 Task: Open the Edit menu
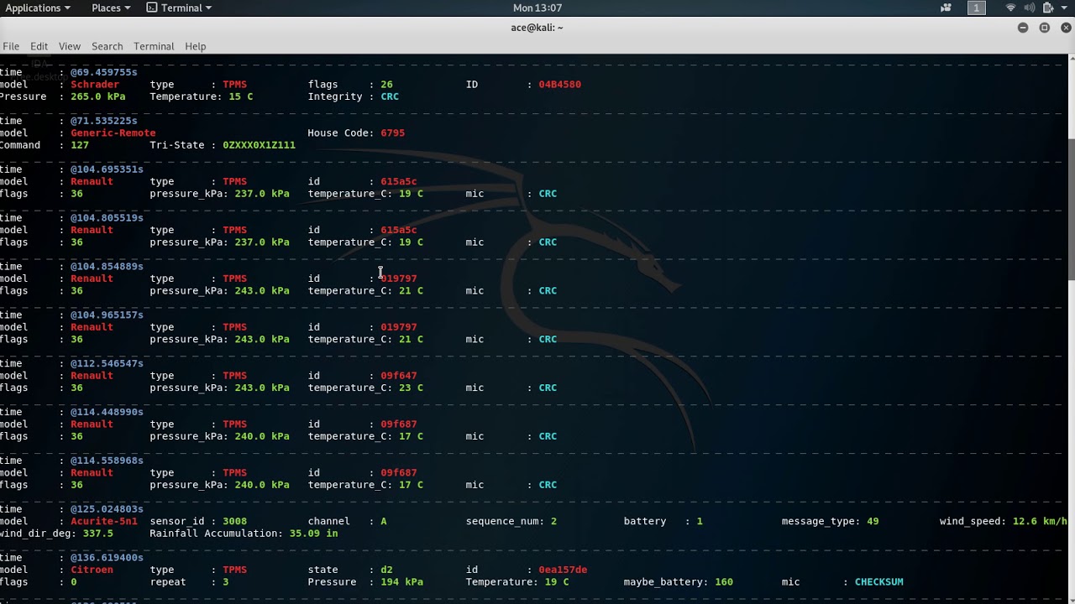coord(39,46)
